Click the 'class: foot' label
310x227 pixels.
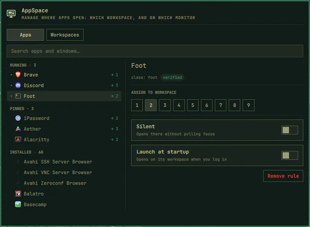coord(144,77)
